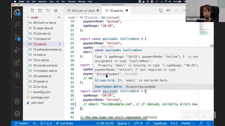Open the Apple menu
225x126 pixels.
[x=15, y=1]
